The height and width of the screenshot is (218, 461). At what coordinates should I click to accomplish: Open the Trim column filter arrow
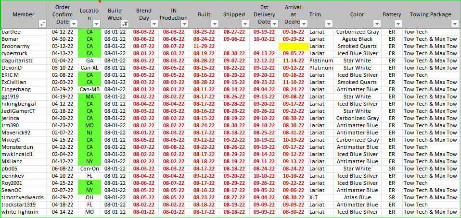click(x=329, y=24)
